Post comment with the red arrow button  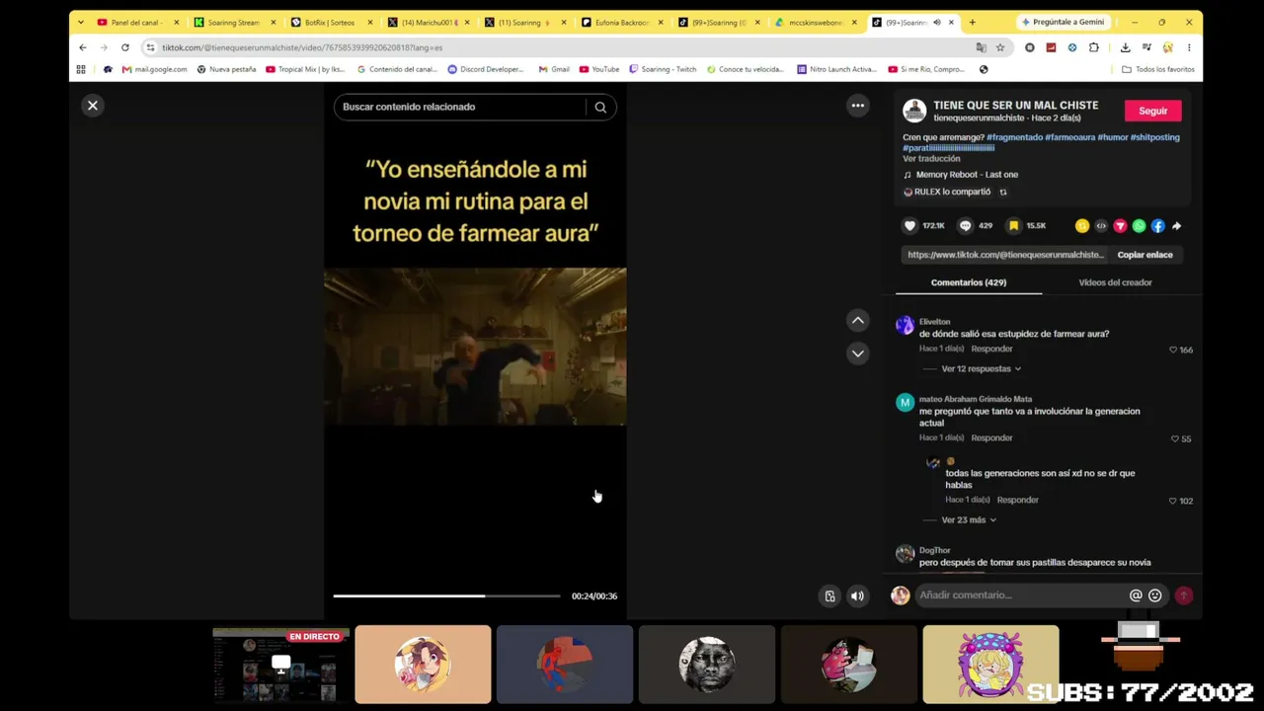pyautogui.click(x=1184, y=595)
